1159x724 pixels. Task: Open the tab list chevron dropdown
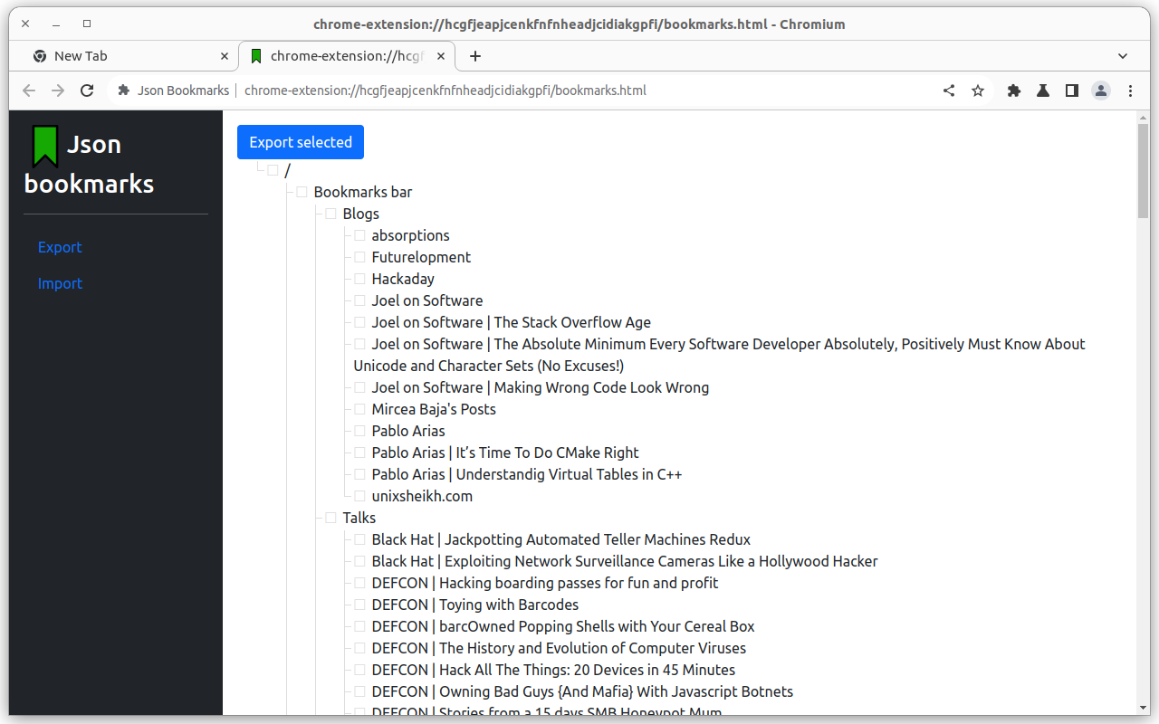[1122, 55]
